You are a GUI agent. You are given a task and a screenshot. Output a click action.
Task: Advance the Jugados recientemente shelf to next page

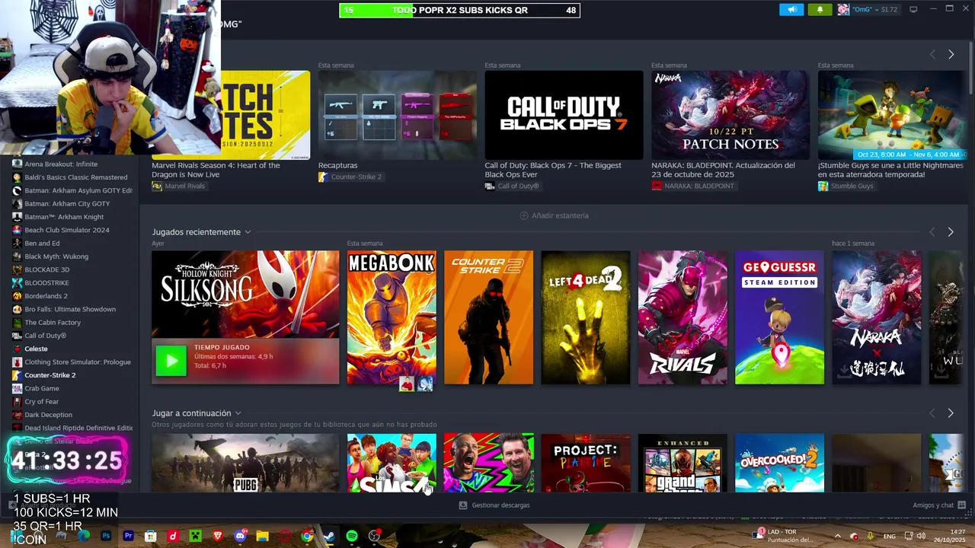950,232
